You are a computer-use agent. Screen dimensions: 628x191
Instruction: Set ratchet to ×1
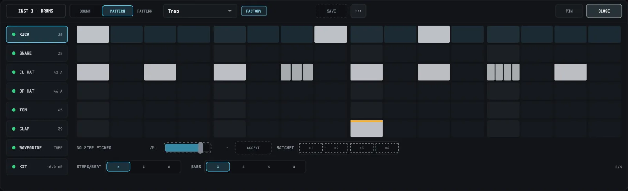pyautogui.click(x=311, y=148)
